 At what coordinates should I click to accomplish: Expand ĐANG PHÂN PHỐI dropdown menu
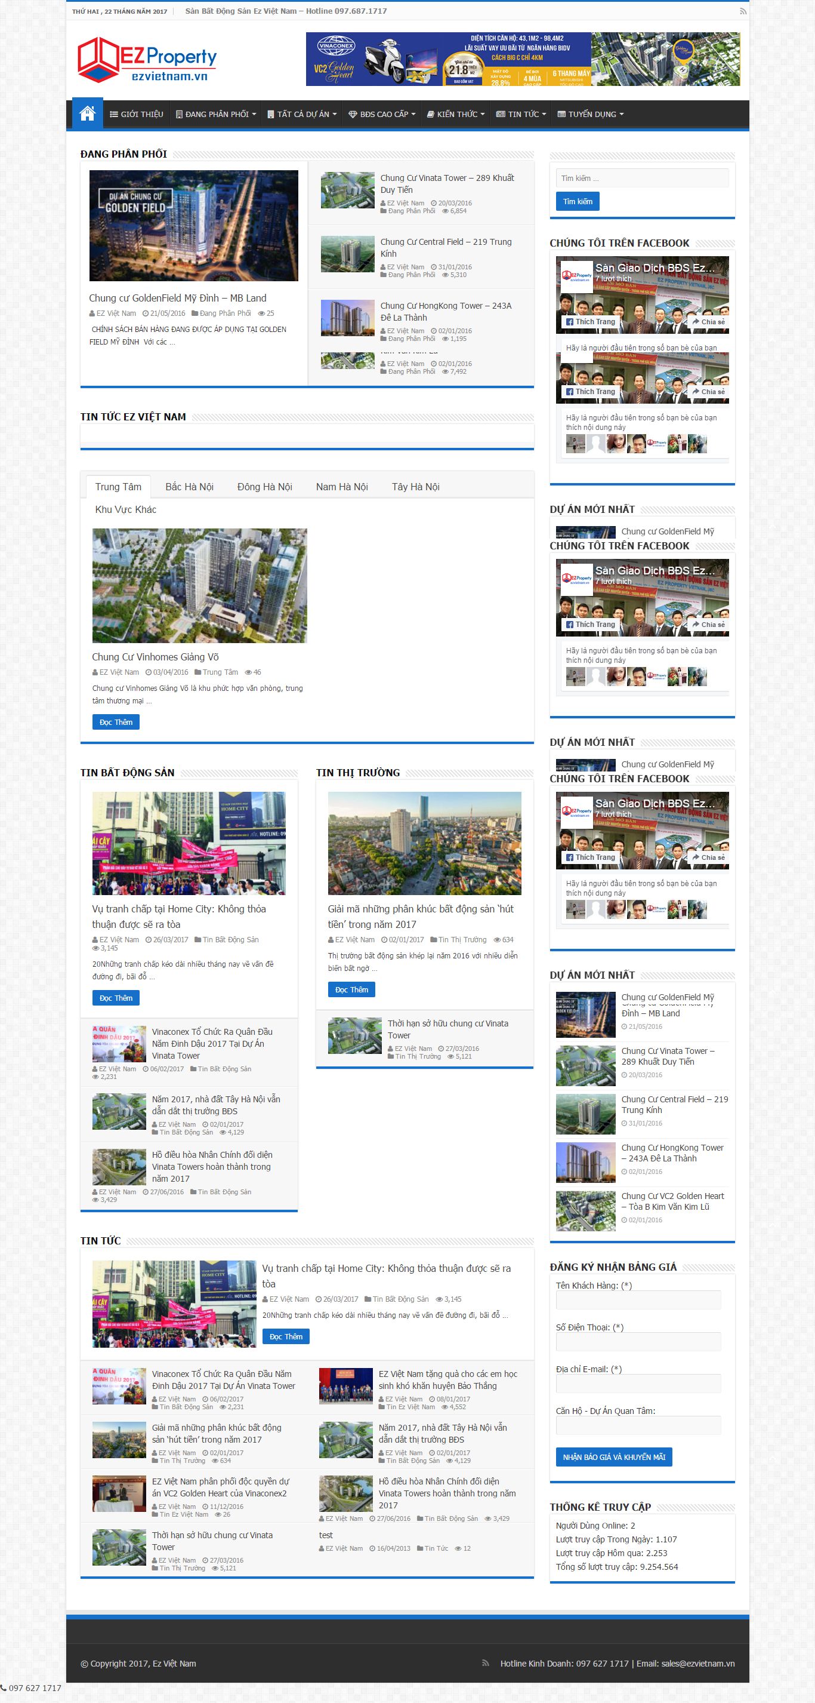pos(215,115)
